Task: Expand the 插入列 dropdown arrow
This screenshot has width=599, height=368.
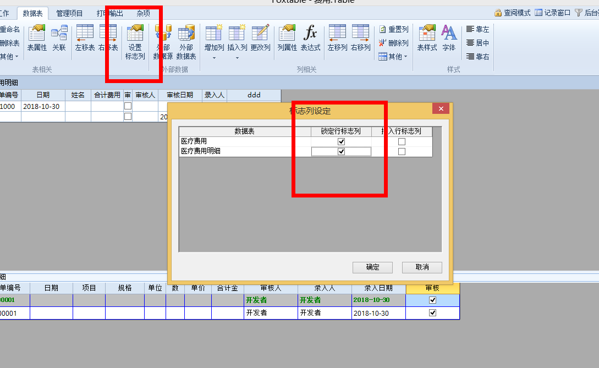Action: pyautogui.click(x=237, y=57)
